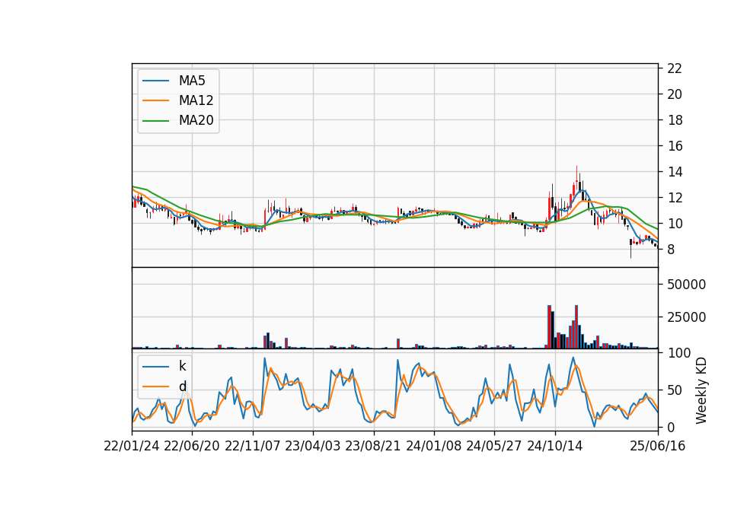
Task: Click the price axis label 8
Action: point(671,250)
